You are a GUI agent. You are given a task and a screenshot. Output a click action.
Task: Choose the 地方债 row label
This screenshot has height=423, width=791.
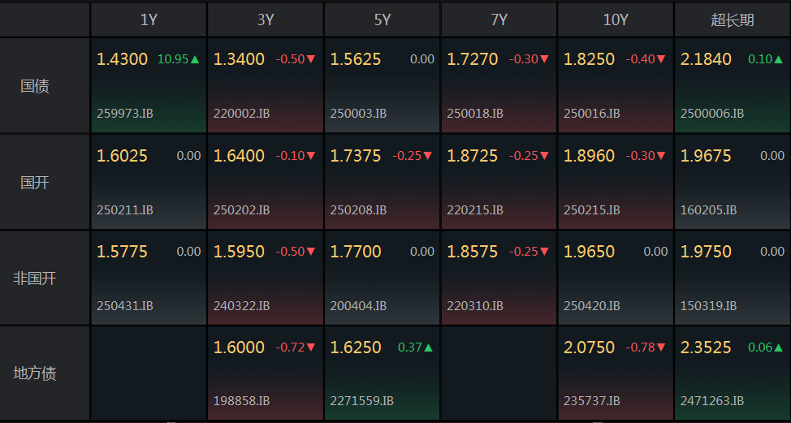point(35,373)
